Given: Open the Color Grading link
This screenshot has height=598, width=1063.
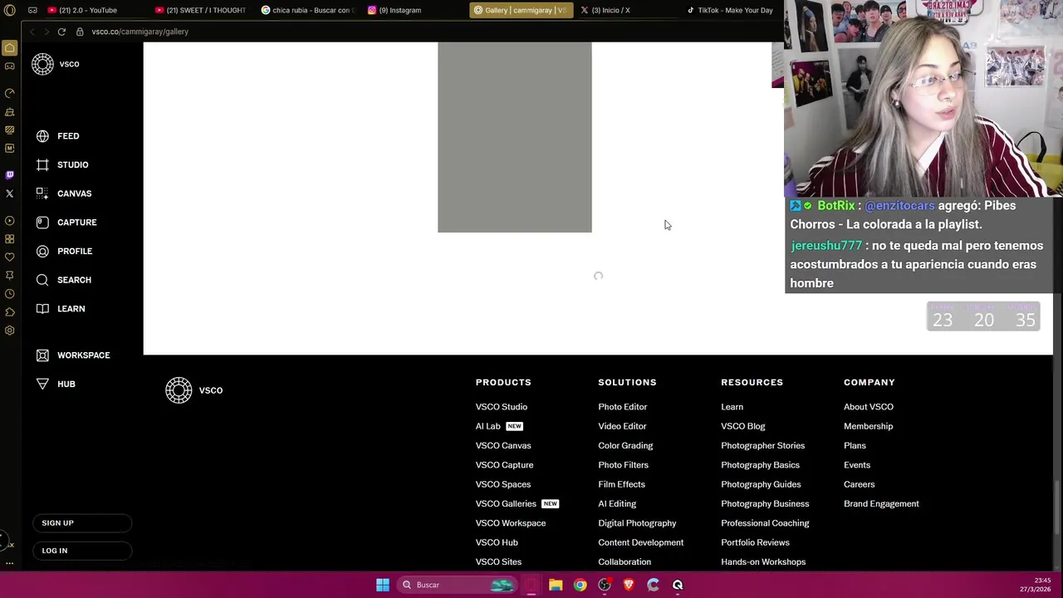Looking at the screenshot, I should pyautogui.click(x=625, y=446).
